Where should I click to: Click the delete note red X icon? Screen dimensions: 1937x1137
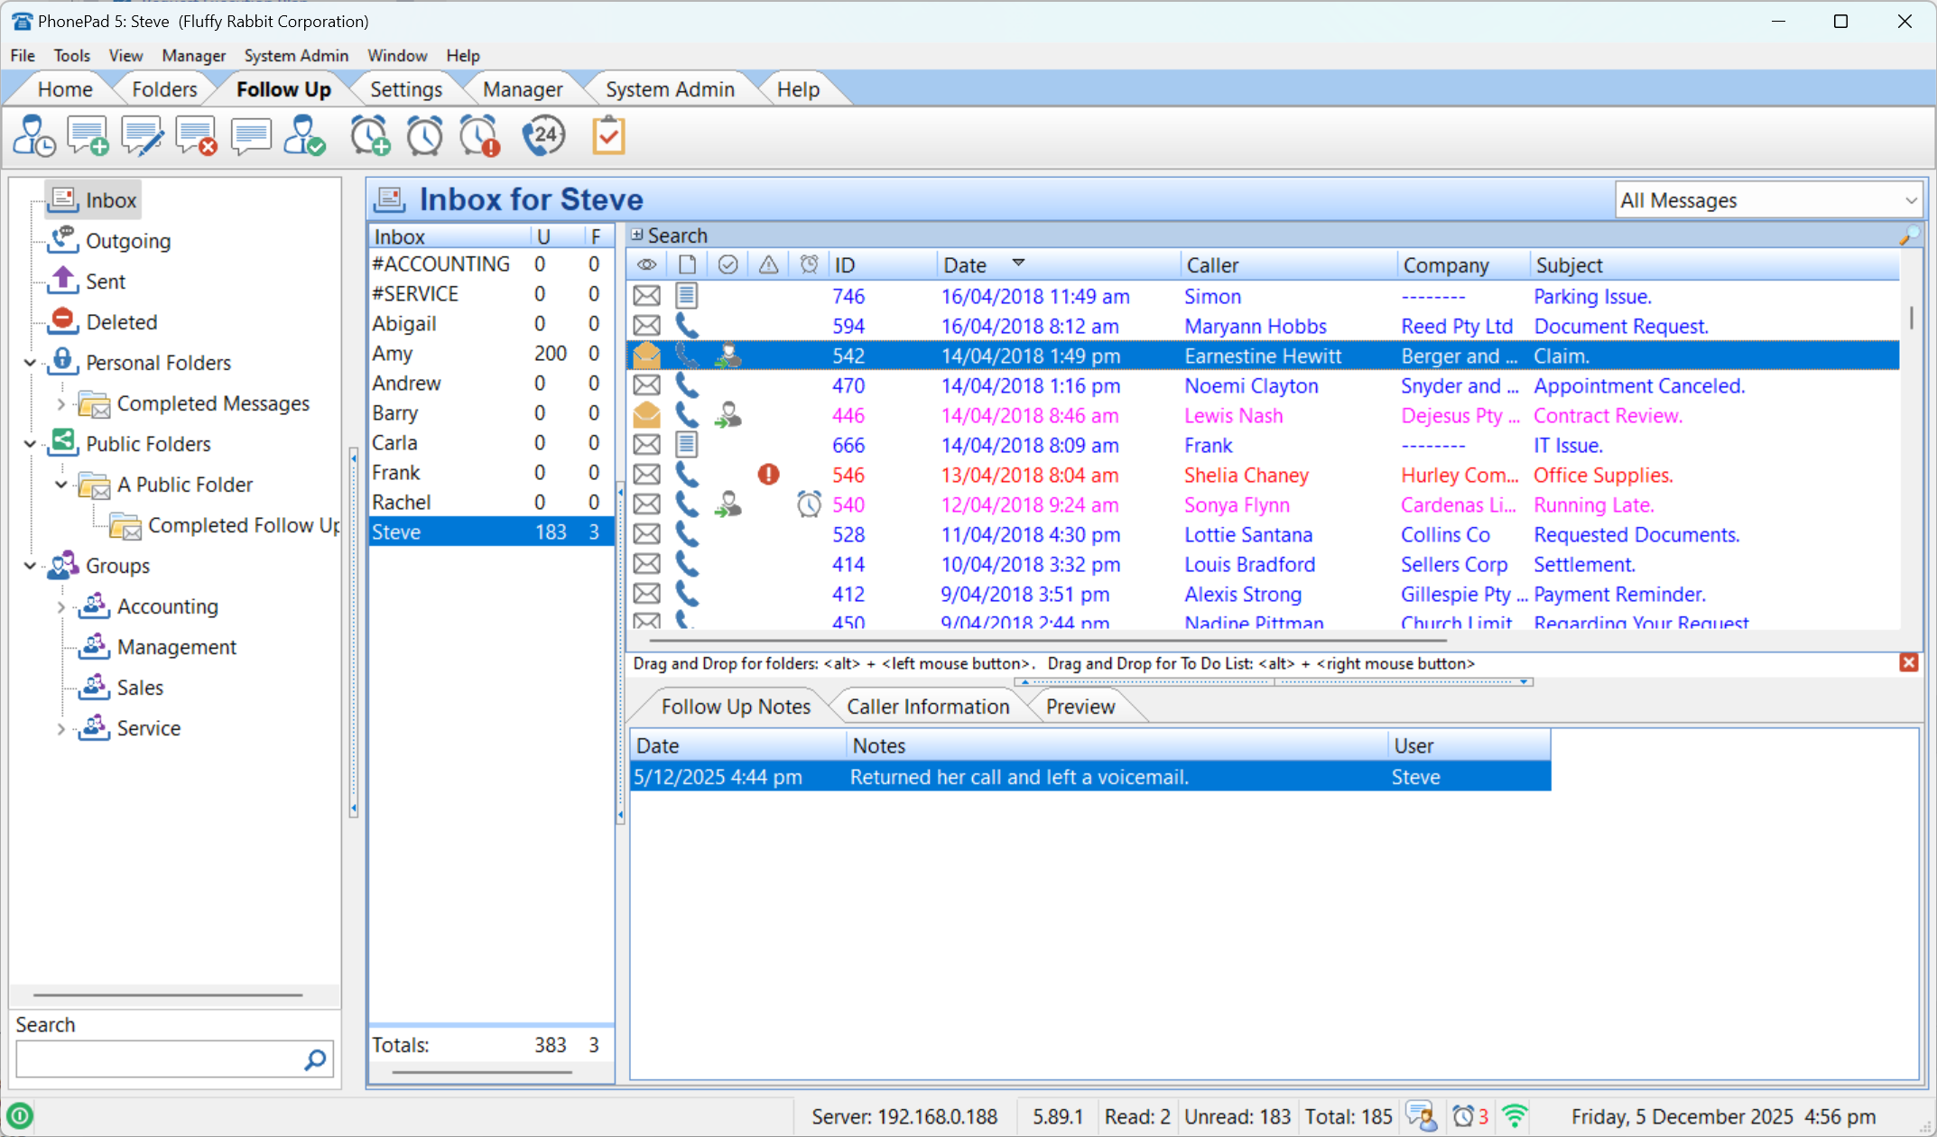pos(196,136)
